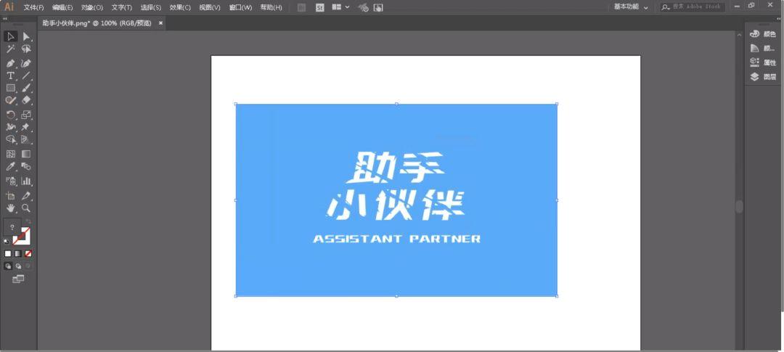Open the 对象(O) menu
Screen dimensions: 784x352
tap(92, 7)
